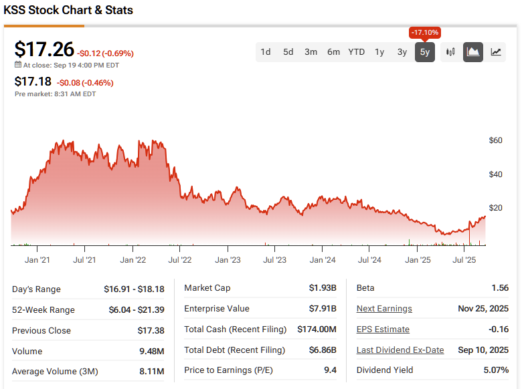Click Beta value 1.56
This screenshot has width=522, height=389.
pos(500,288)
